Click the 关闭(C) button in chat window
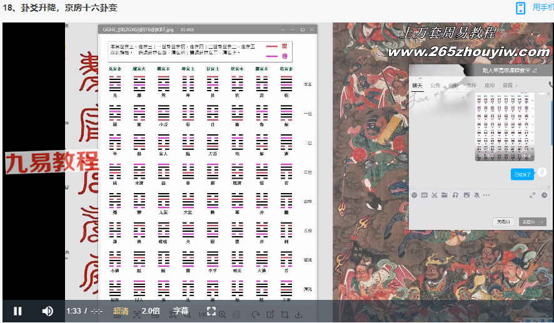The image size is (554, 323). pyautogui.click(x=503, y=222)
